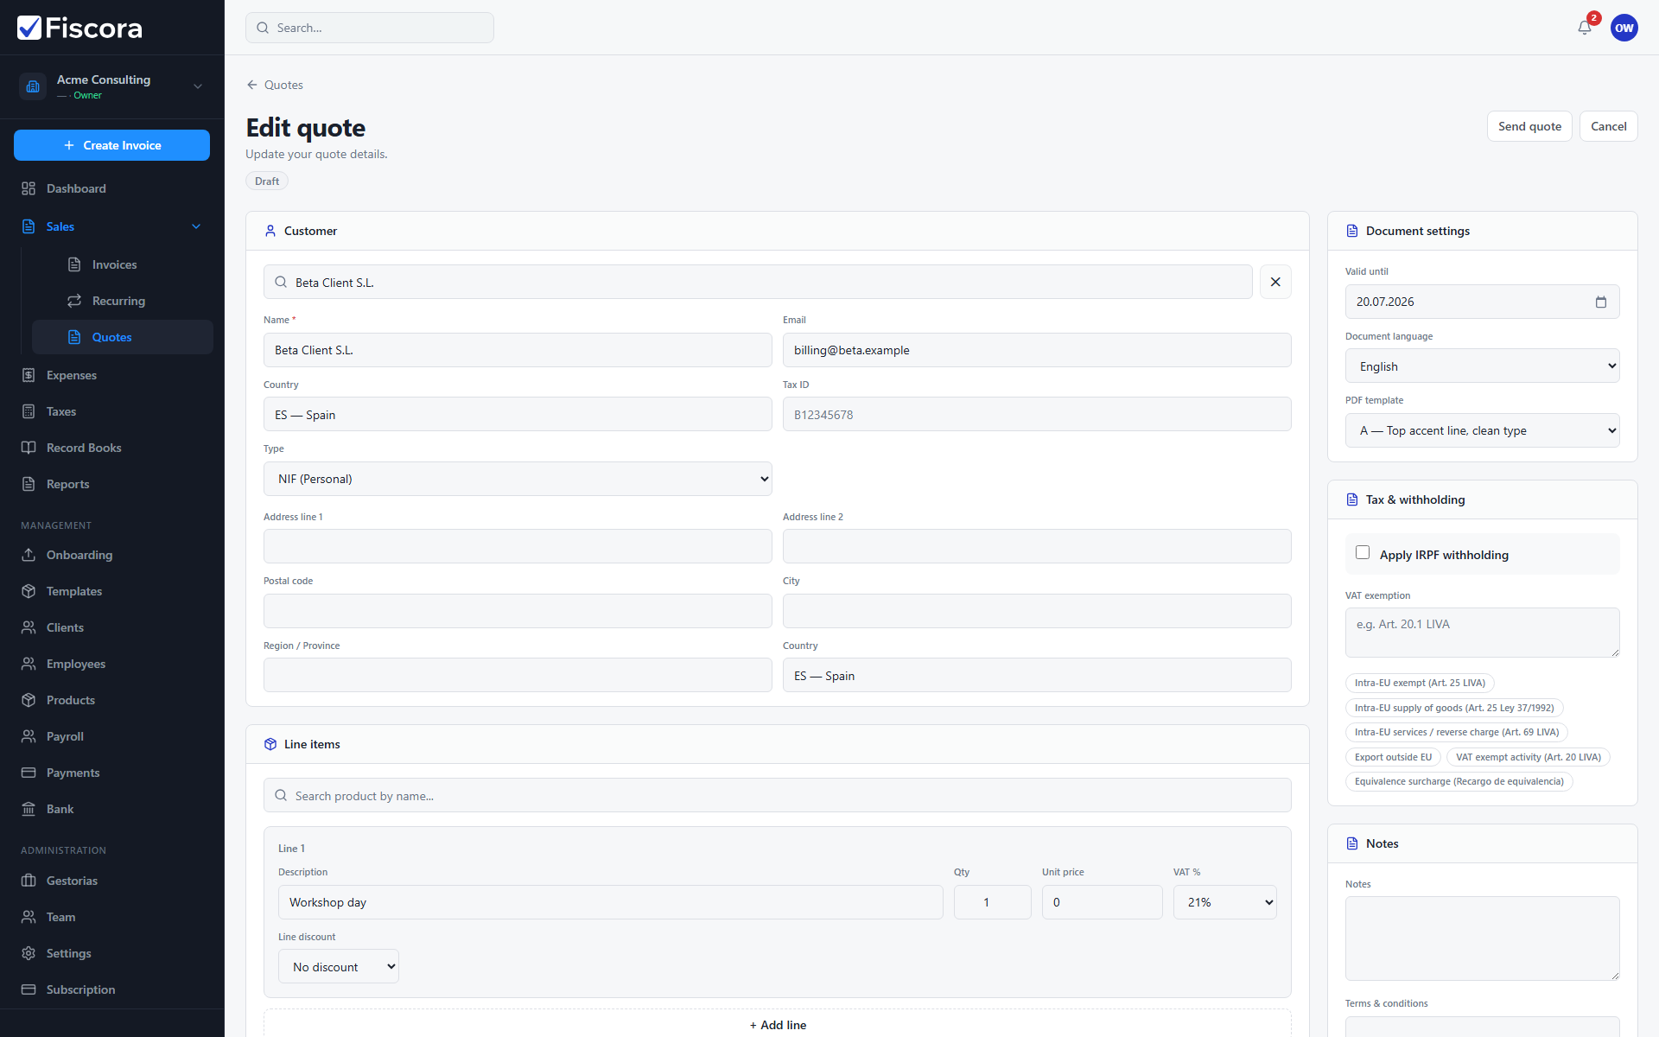Open the customer Type dropdown
Image resolution: width=1659 pixels, height=1037 pixels.
(x=518, y=479)
